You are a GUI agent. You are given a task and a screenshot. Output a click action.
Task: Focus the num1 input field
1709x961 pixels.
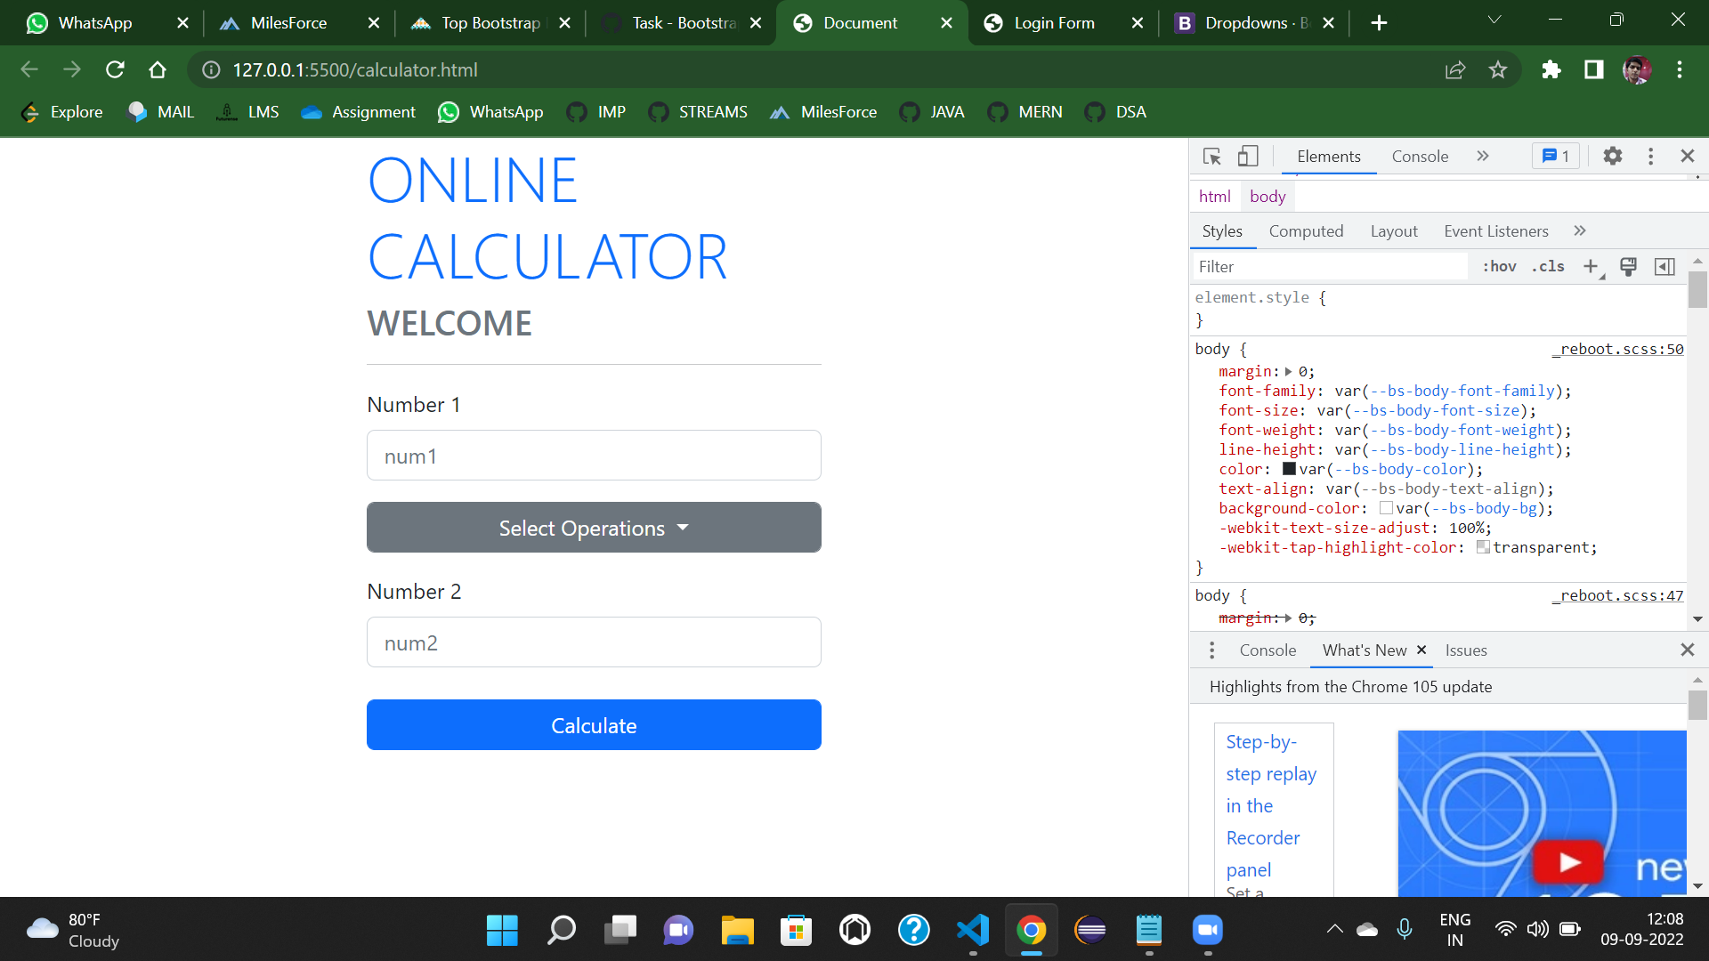click(594, 456)
